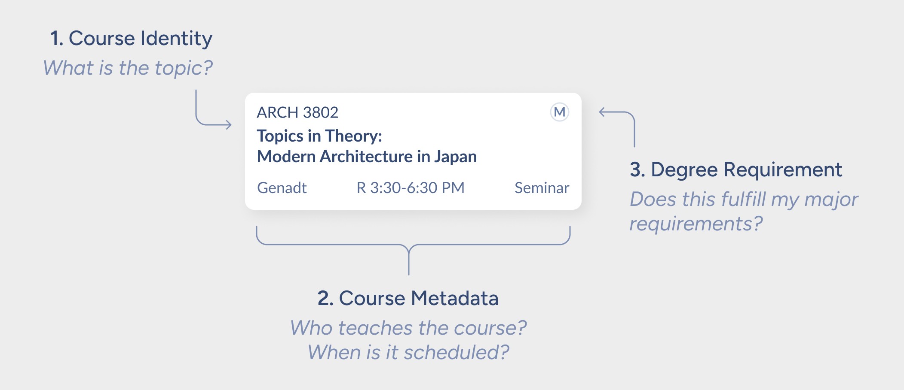Viewport: 904px width, 390px height.
Task: Click the Seminar course type label
Action: 542,188
